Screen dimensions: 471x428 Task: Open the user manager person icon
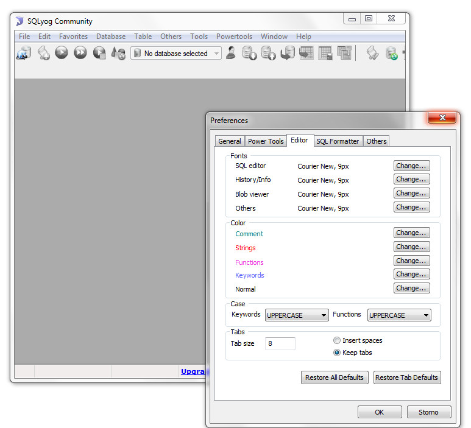pyautogui.click(x=231, y=53)
